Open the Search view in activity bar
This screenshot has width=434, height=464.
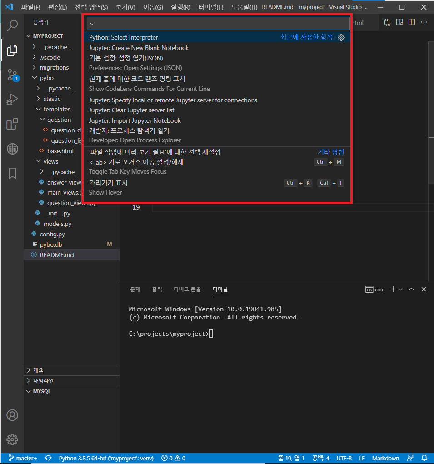pyautogui.click(x=12, y=25)
